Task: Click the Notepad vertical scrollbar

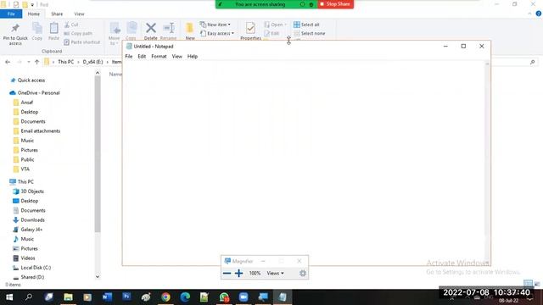Action: (x=487, y=163)
